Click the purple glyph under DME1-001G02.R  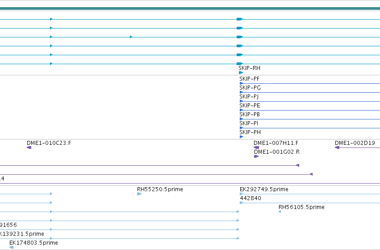[x=256, y=156]
